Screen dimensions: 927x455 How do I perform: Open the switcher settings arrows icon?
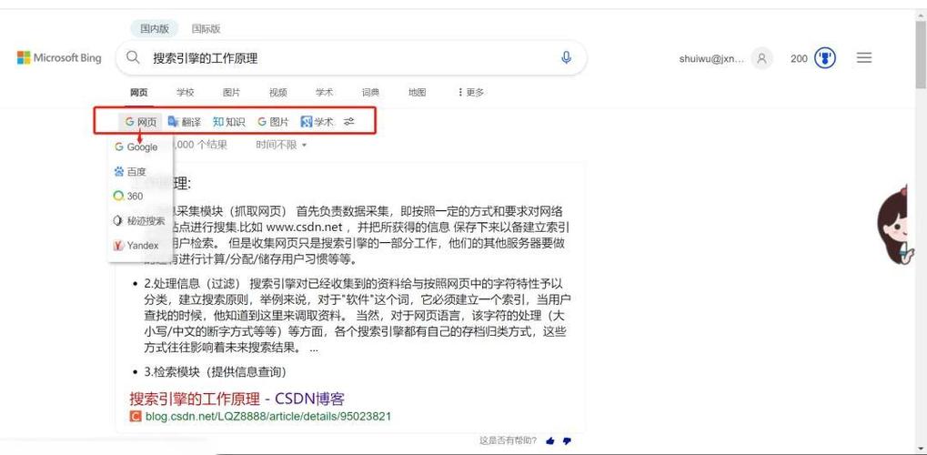[x=348, y=122]
